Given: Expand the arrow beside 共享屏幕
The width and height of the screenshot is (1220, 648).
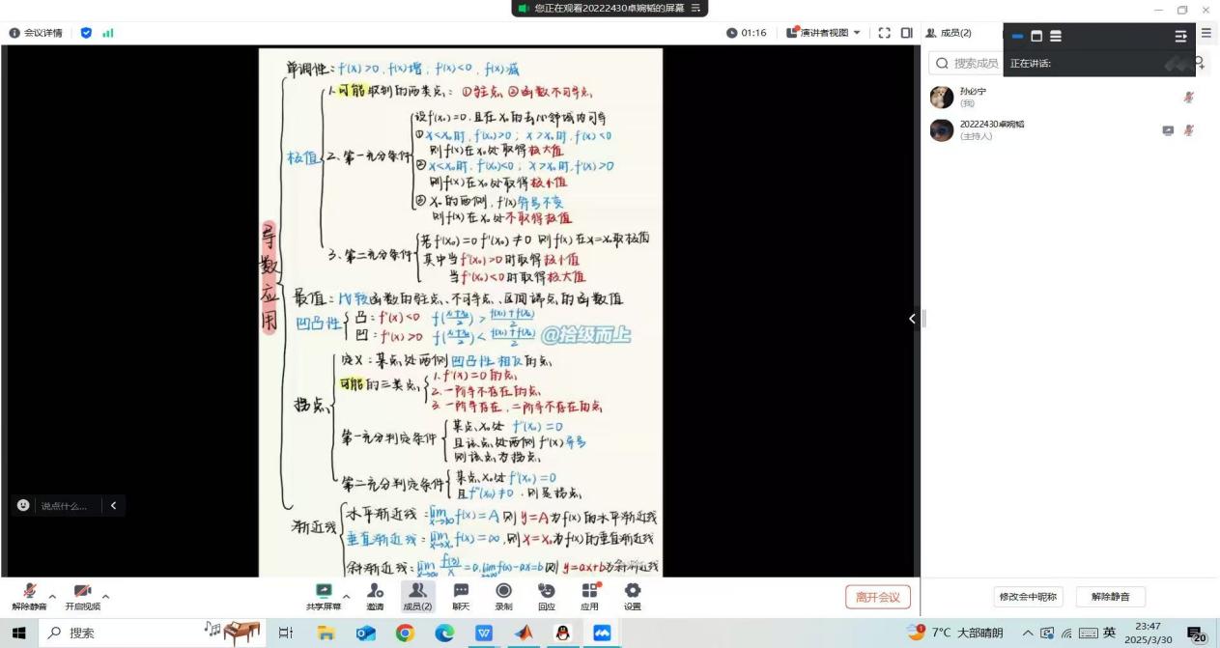Looking at the screenshot, I should click(x=347, y=595).
